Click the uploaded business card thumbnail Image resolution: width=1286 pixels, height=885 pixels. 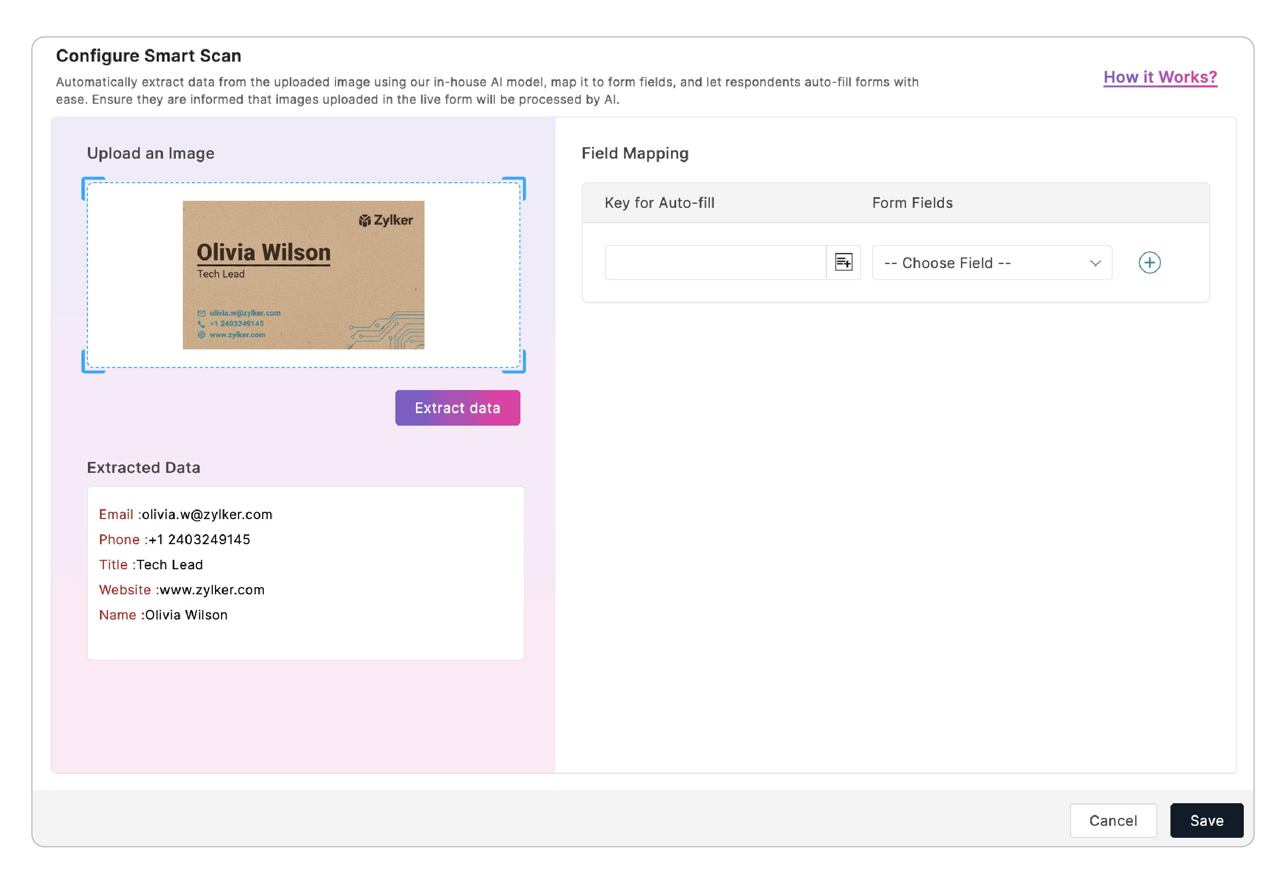(303, 275)
